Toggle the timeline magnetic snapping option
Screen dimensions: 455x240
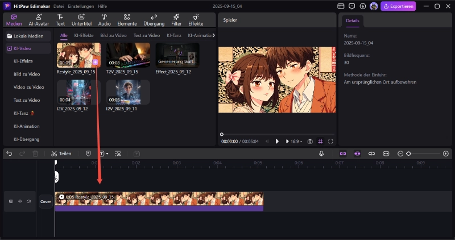[x=357, y=154]
